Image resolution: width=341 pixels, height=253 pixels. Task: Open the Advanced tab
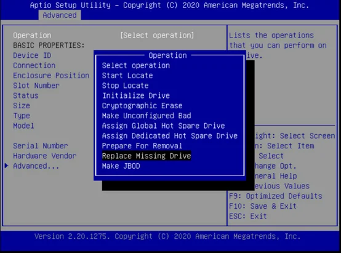click(60, 15)
